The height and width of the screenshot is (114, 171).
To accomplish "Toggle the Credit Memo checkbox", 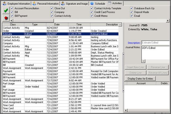I will (x=92, y=16).
